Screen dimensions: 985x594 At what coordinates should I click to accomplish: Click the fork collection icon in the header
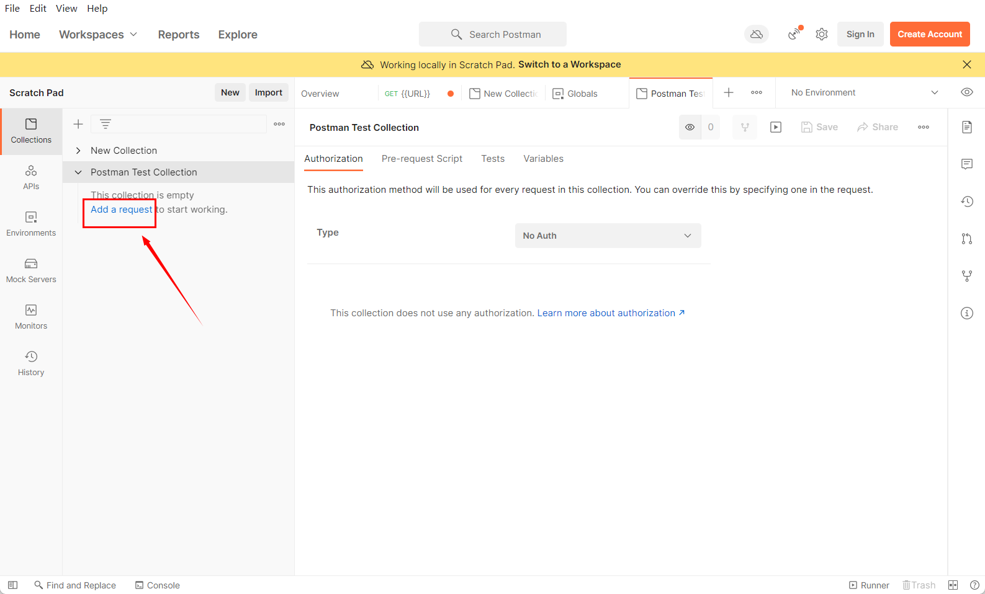[745, 127]
